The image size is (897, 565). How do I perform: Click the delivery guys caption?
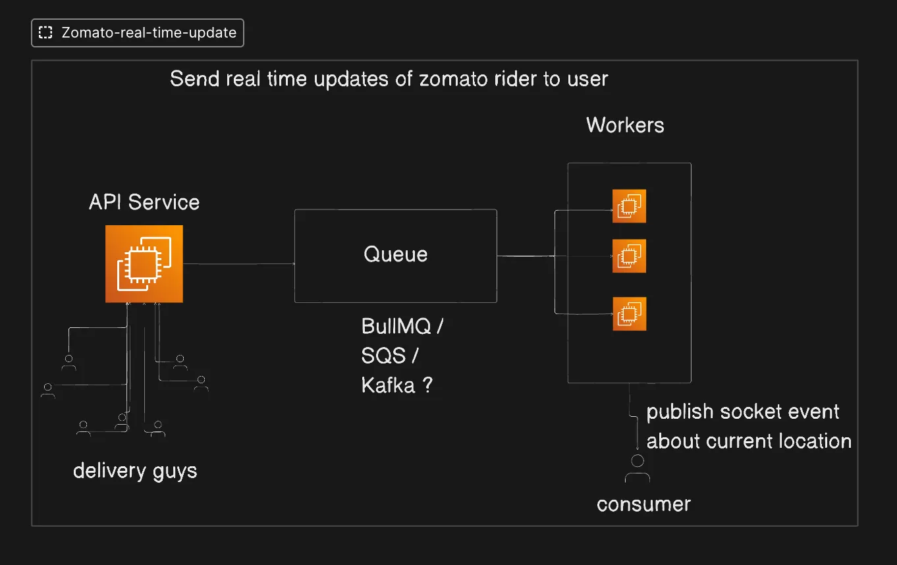click(x=135, y=471)
